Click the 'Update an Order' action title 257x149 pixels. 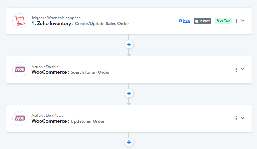(x=87, y=121)
